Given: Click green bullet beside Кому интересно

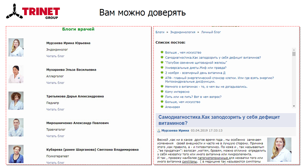Looking at the screenshot, I should click(x=162, y=91).
